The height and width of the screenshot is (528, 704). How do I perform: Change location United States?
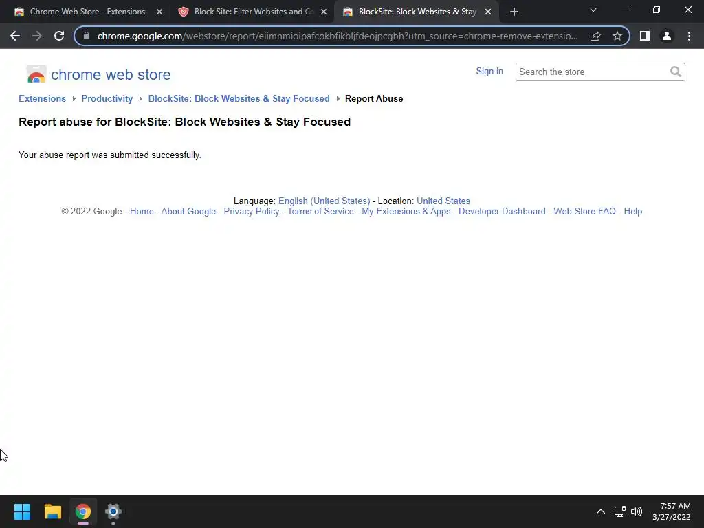click(443, 201)
